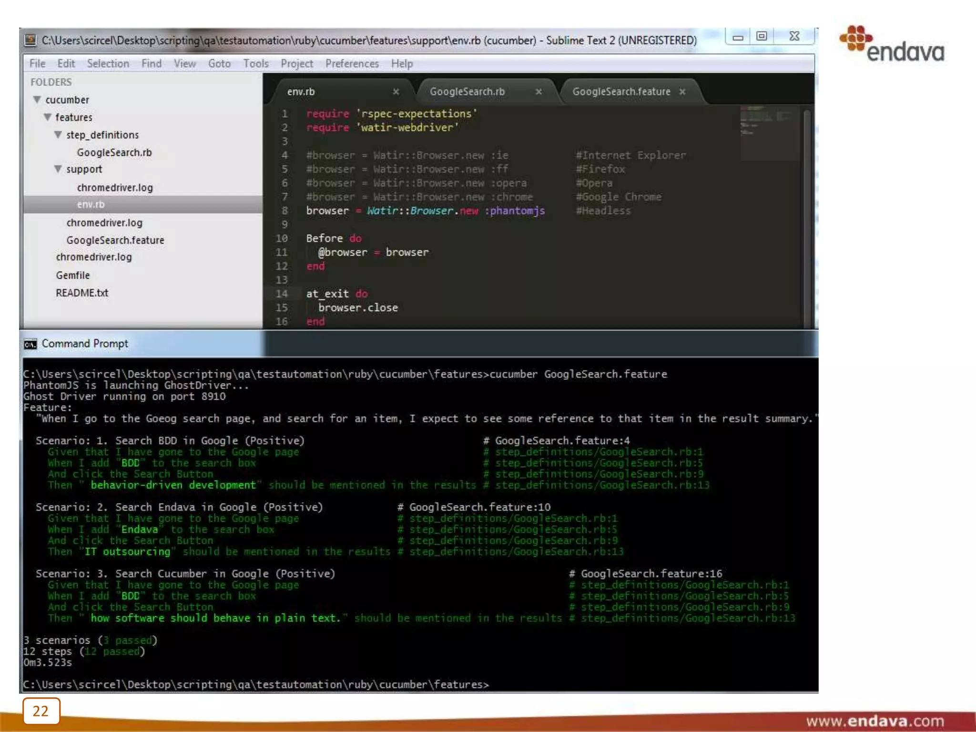This screenshot has width=976, height=732.
Task: Open the Tools menu
Action: (256, 63)
